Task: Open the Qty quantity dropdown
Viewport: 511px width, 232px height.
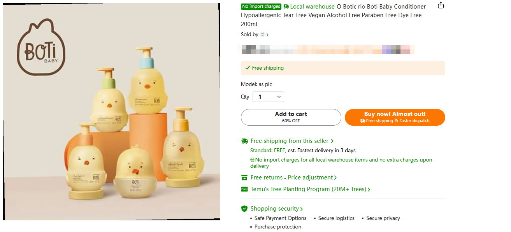Action: pyautogui.click(x=268, y=97)
